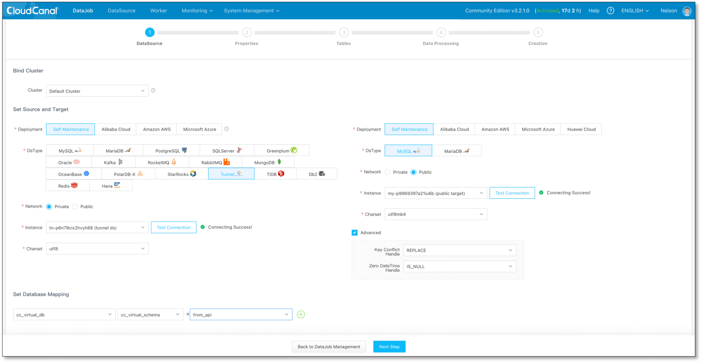The image size is (701, 364).
Task: Choose Kafka as source DsType
Action: pyautogui.click(x=113, y=162)
